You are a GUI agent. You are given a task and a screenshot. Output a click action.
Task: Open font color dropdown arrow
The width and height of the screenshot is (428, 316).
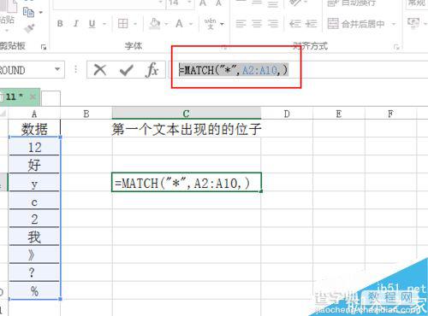tap(191, 24)
